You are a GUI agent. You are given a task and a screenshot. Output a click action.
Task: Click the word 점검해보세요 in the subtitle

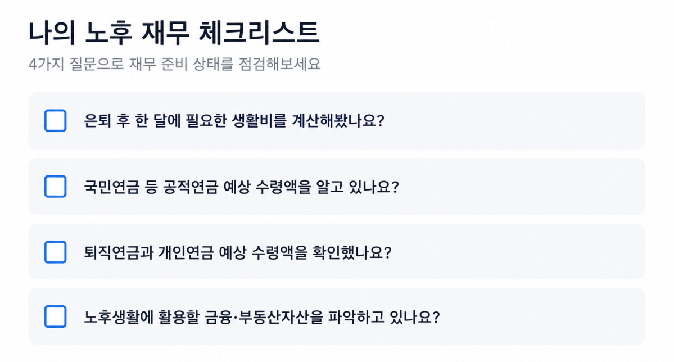click(x=280, y=64)
